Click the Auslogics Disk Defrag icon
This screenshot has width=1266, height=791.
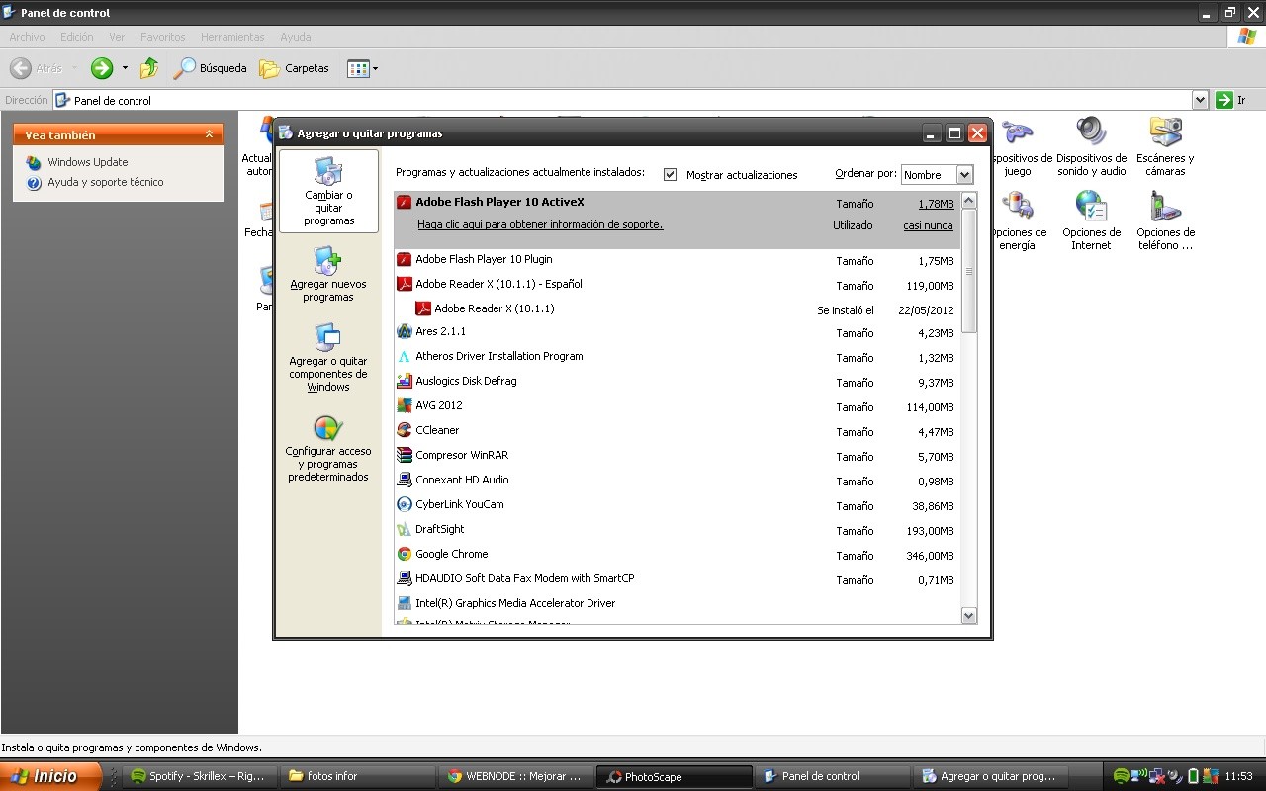[404, 381]
